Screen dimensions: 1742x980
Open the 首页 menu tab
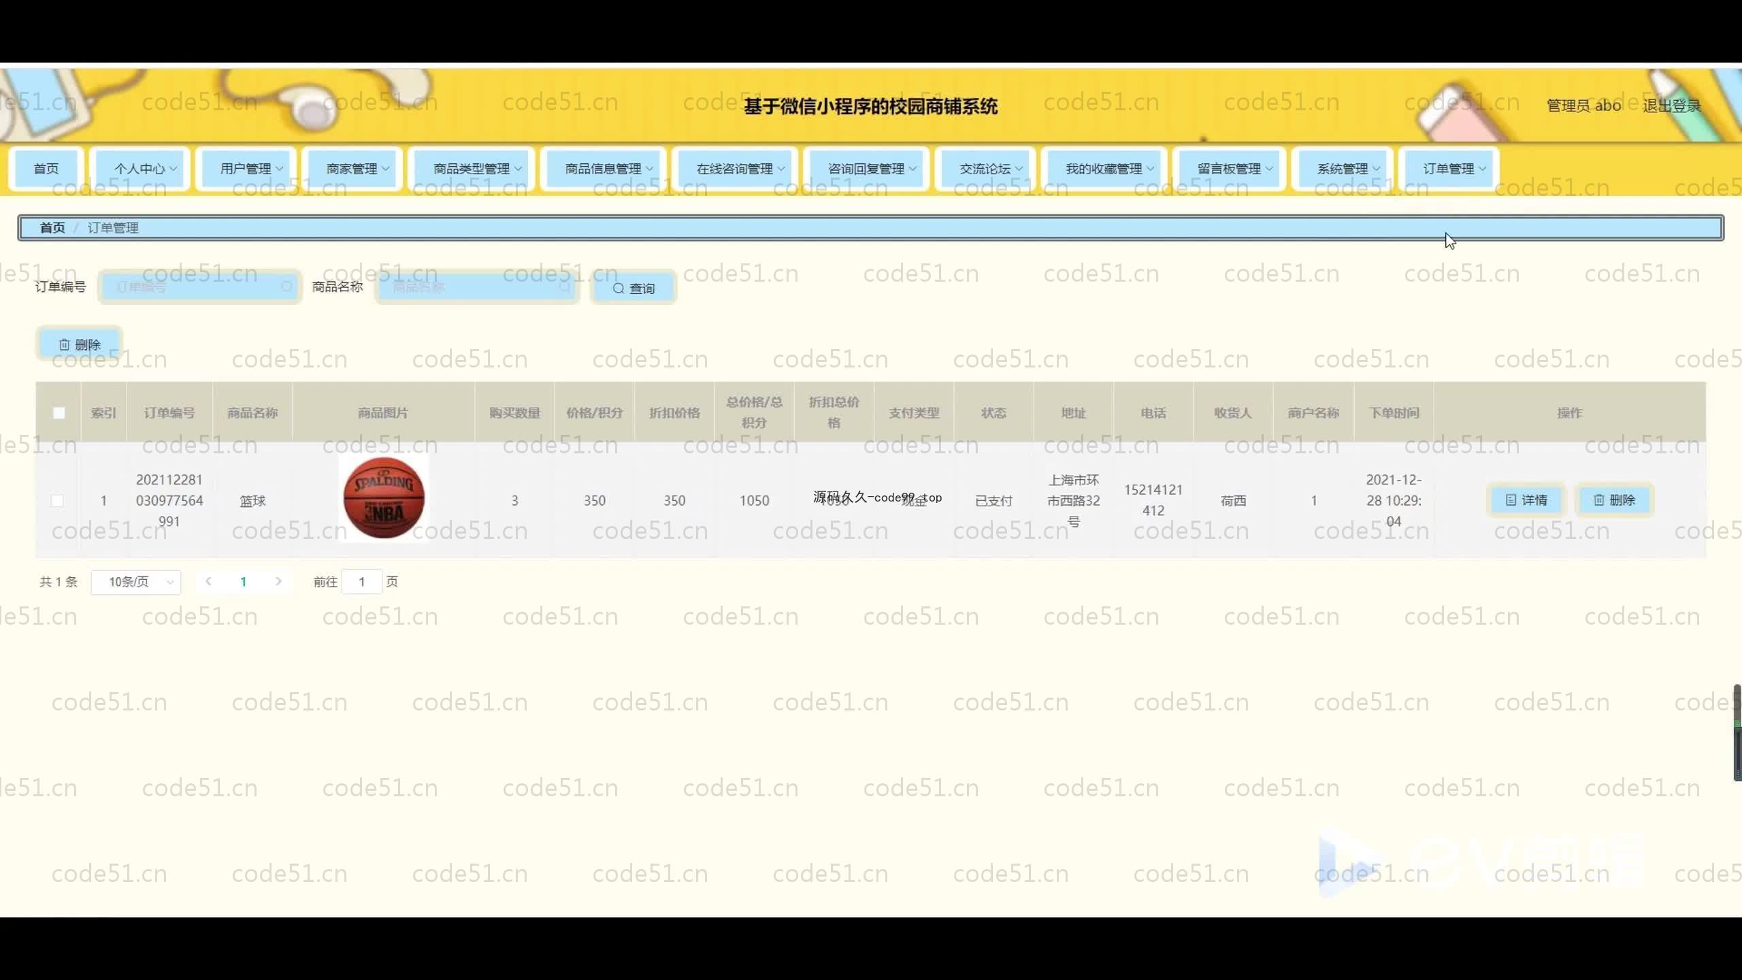46,168
